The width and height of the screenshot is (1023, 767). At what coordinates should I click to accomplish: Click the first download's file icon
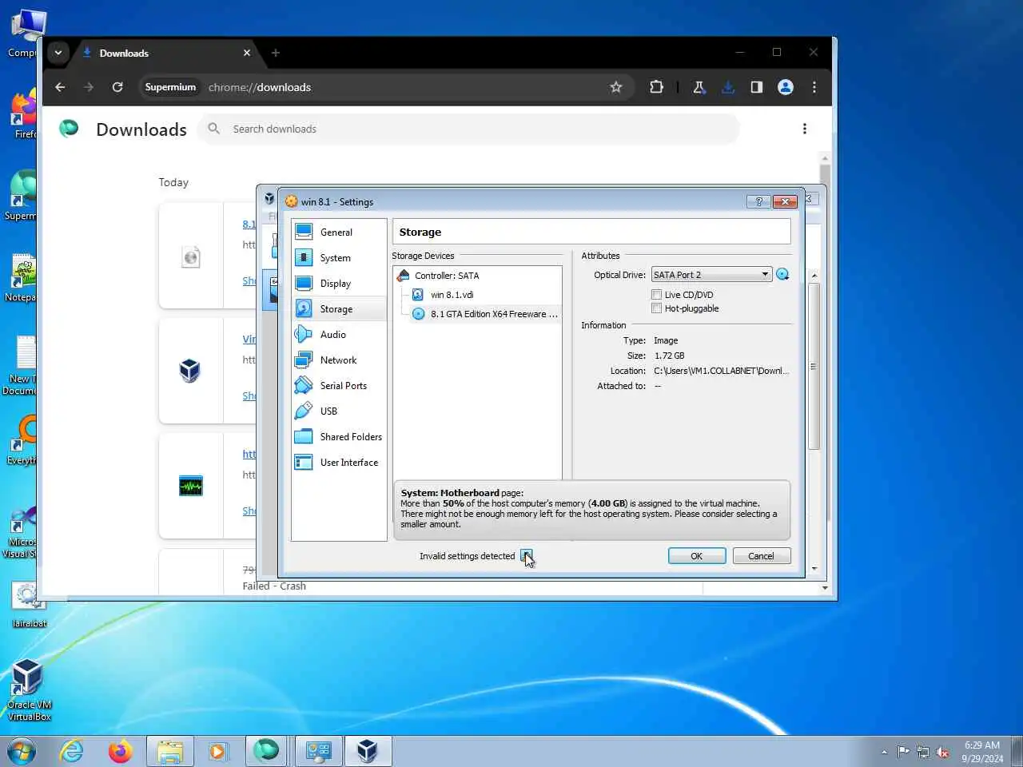pos(190,257)
